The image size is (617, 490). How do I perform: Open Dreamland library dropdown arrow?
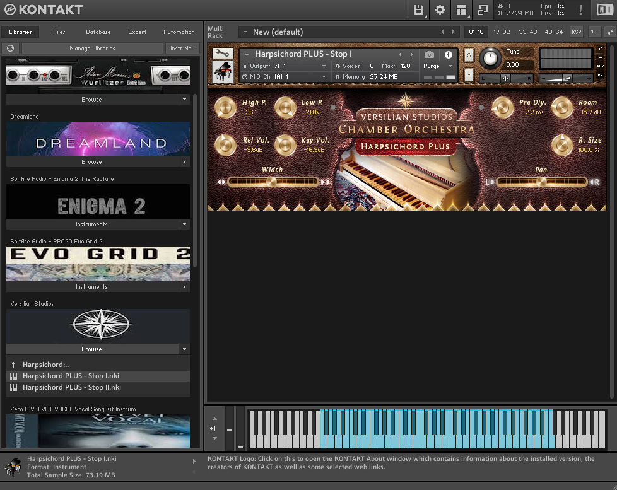click(x=185, y=161)
